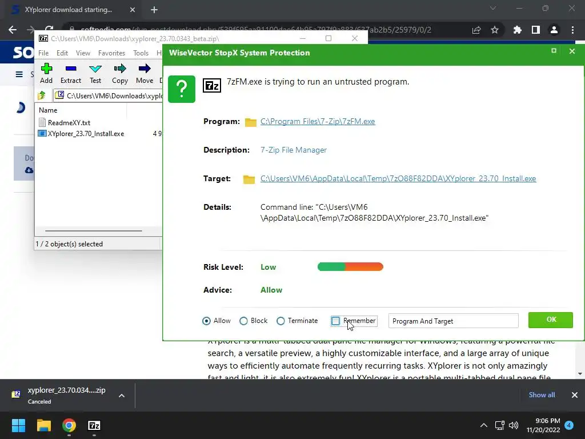Open the Program And Target dropdown
Image resolution: width=585 pixels, height=439 pixels.
click(x=453, y=321)
